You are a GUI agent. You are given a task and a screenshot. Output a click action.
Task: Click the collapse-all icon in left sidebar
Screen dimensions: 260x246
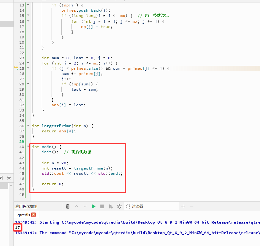[x=9, y=178]
